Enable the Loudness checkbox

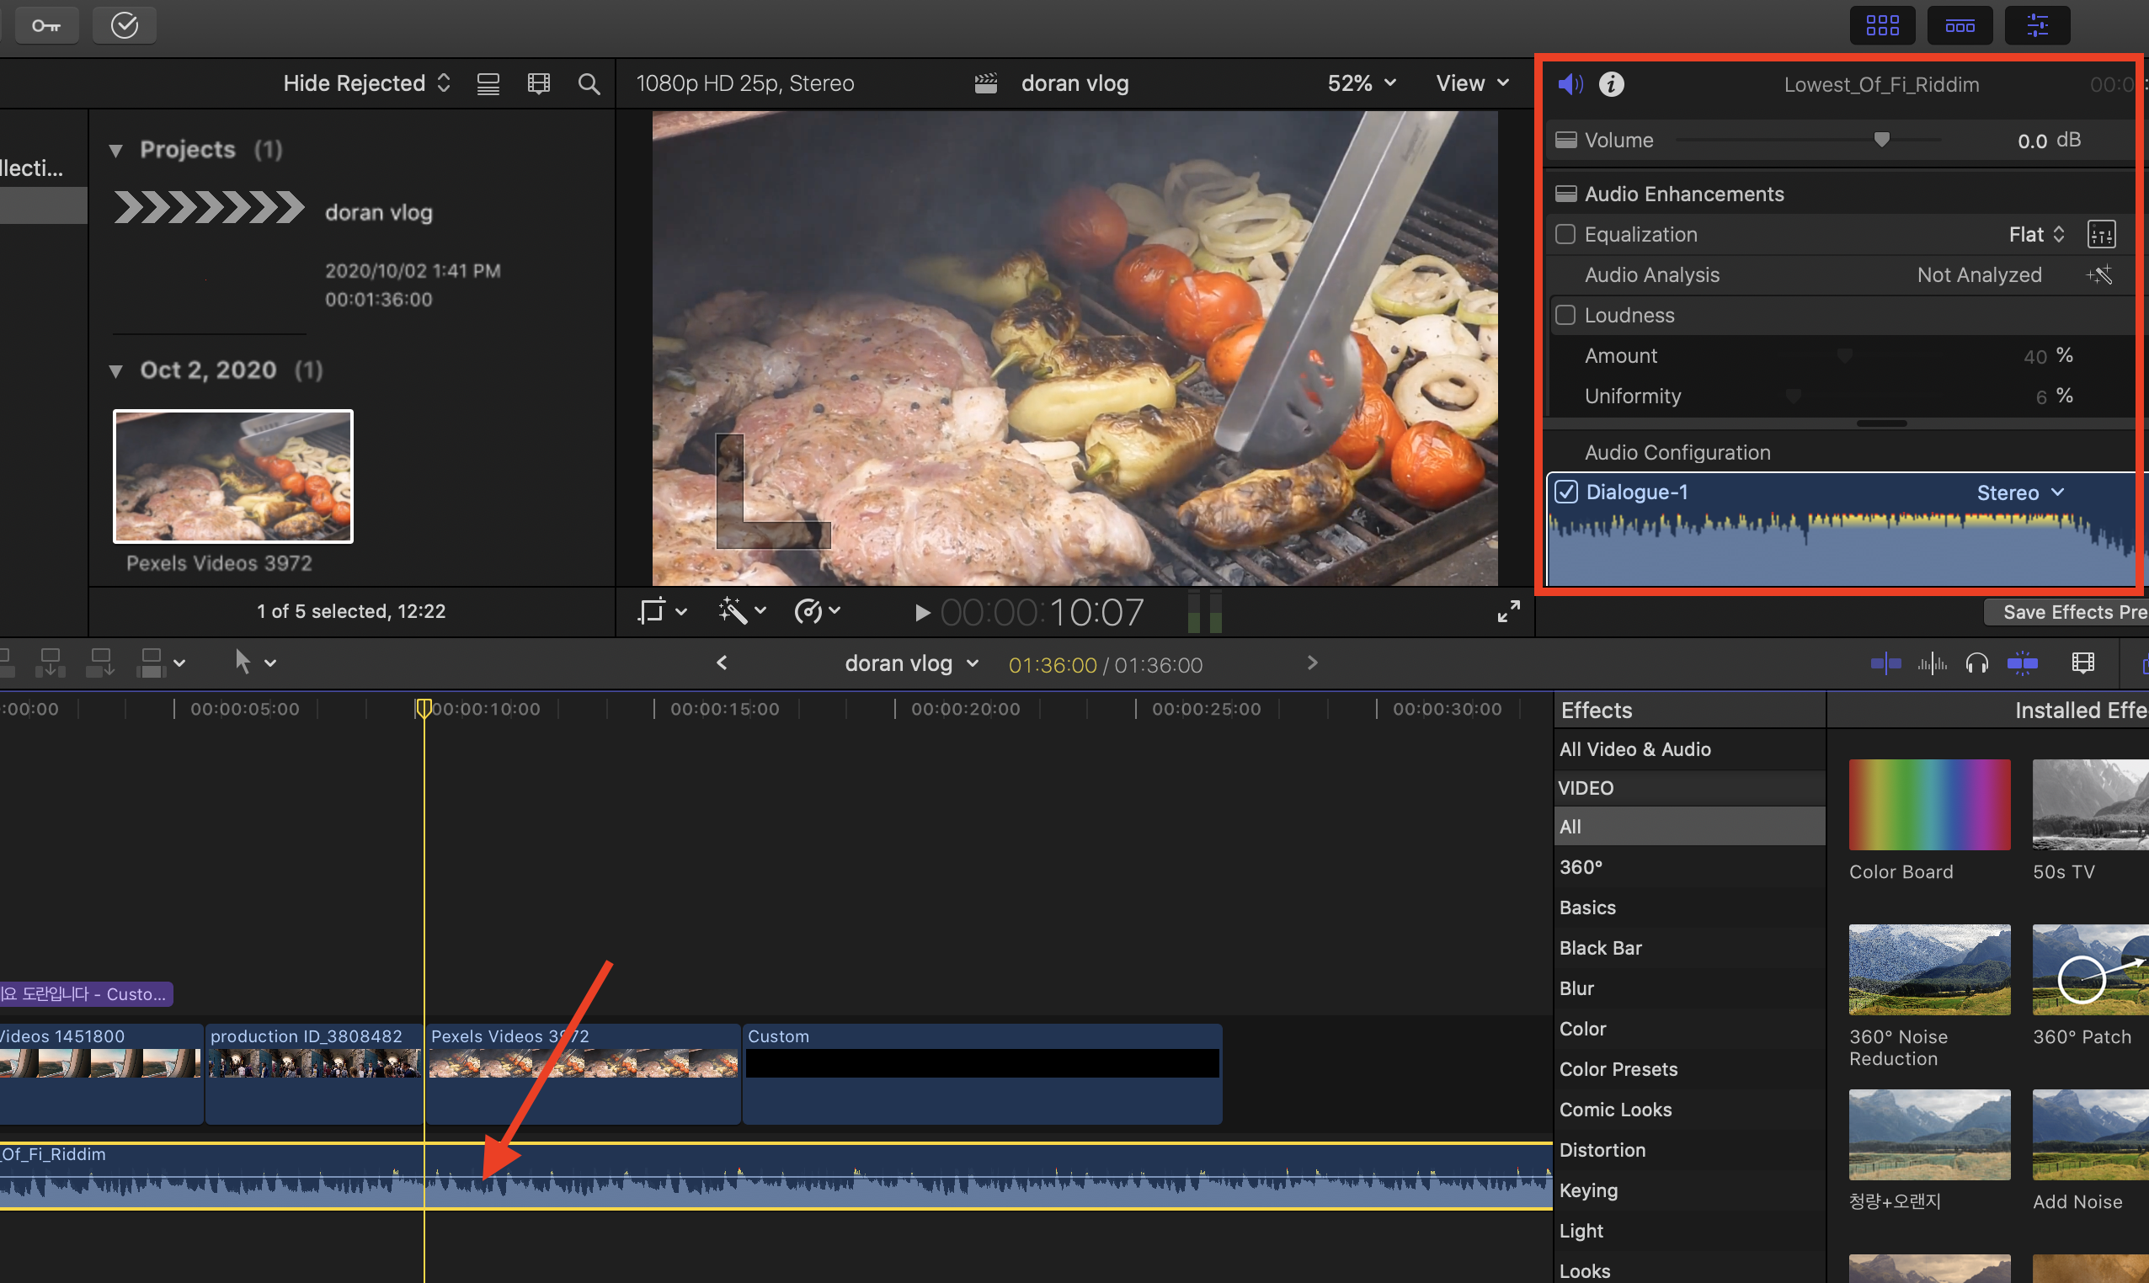coord(1565,315)
